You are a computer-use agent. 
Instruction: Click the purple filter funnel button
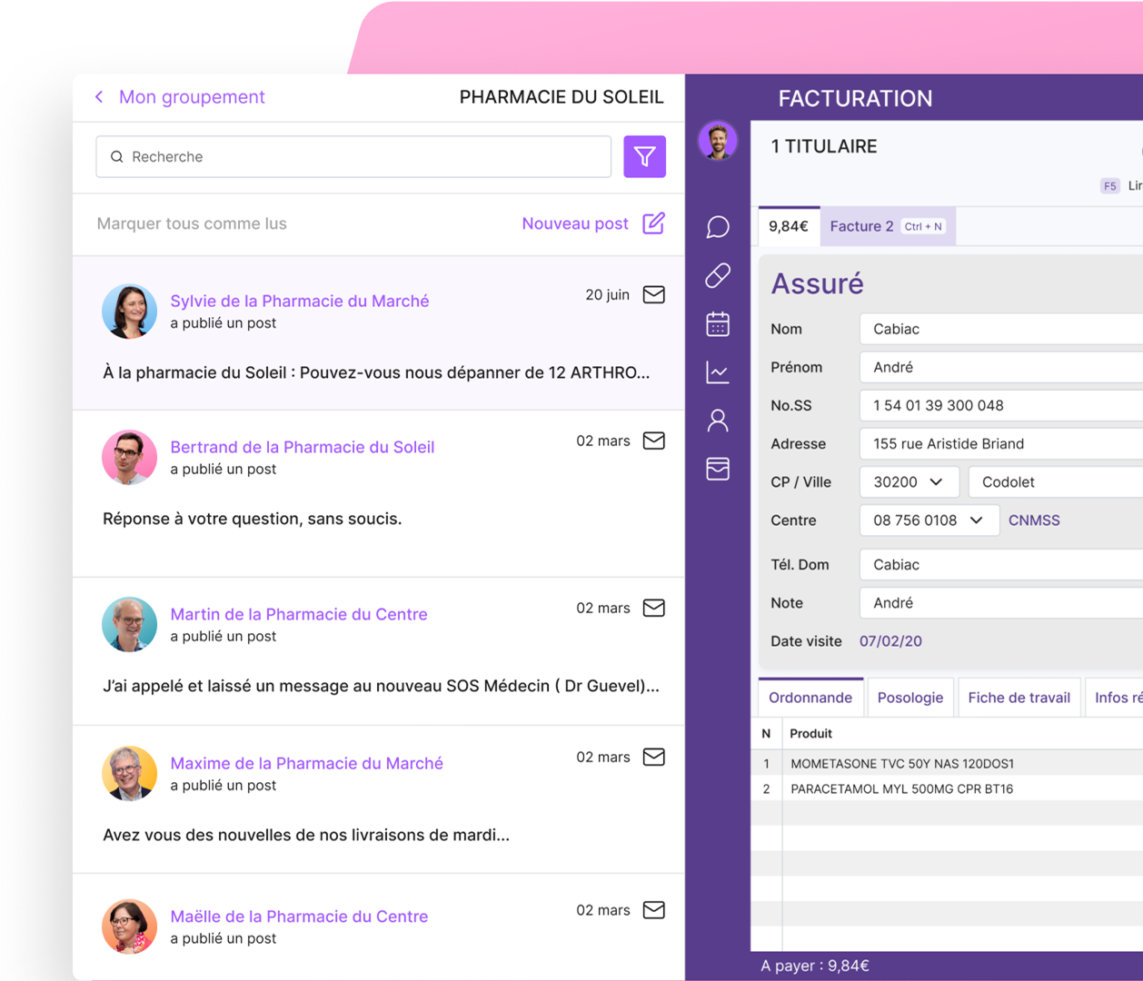tap(644, 157)
